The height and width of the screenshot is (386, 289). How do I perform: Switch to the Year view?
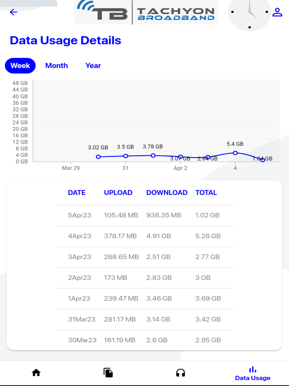pyautogui.click(x=93, y=66)
